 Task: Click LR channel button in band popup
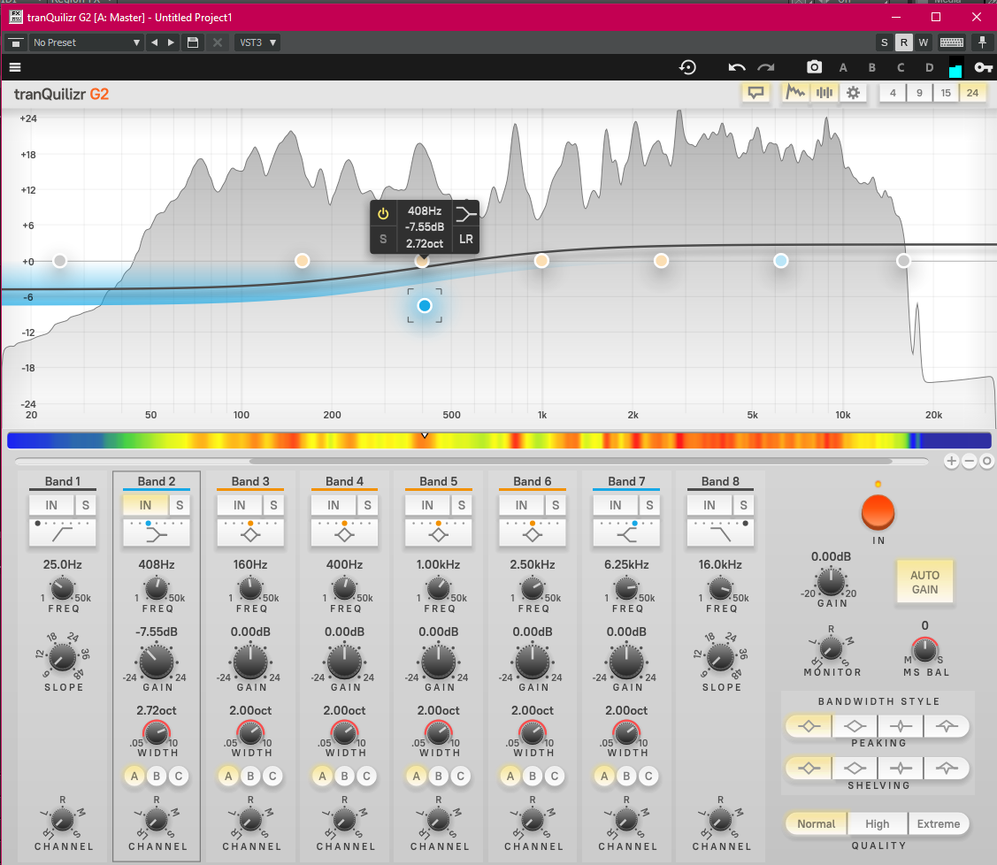pyautogui.click(x=466, y=239)
